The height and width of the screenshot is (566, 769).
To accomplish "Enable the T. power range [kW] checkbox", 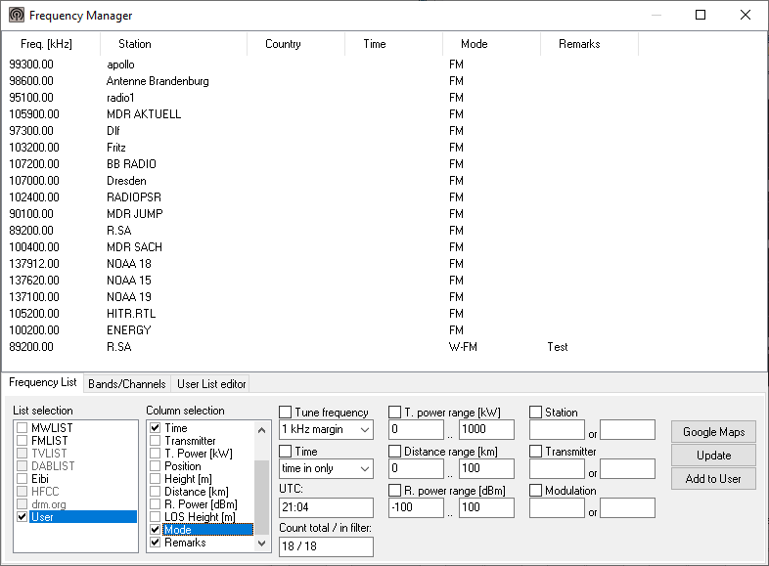I will [x=395, y=413].
